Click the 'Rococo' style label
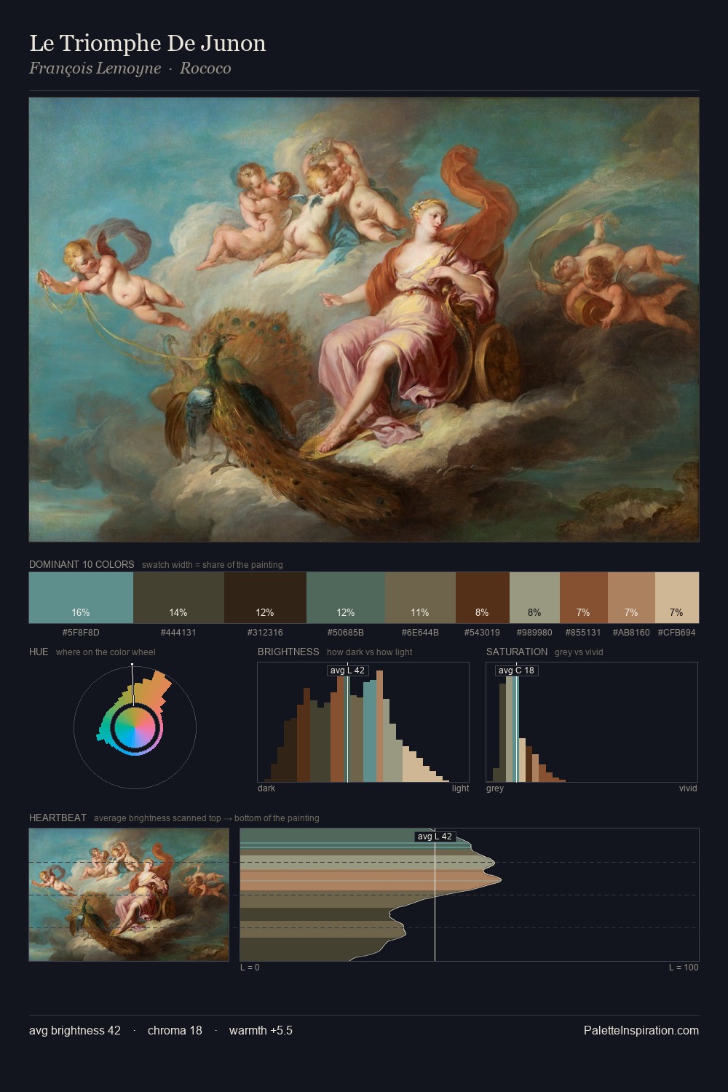728x1092 pixels. point(205,68)
